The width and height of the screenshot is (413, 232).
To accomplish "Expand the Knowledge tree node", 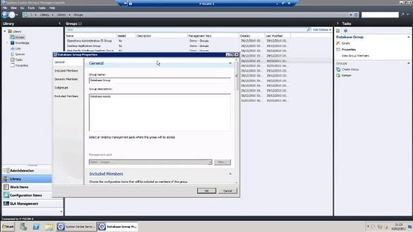I will tap(7, 43).
